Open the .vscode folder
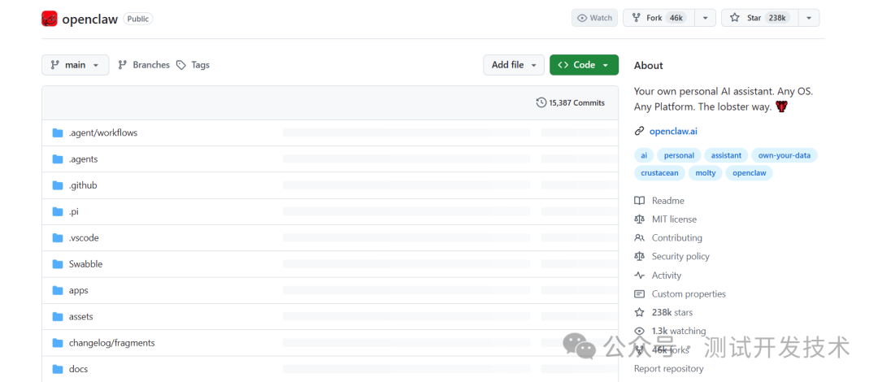The height and width of the screenshot is (382, 878). click(x=84, y=238)
